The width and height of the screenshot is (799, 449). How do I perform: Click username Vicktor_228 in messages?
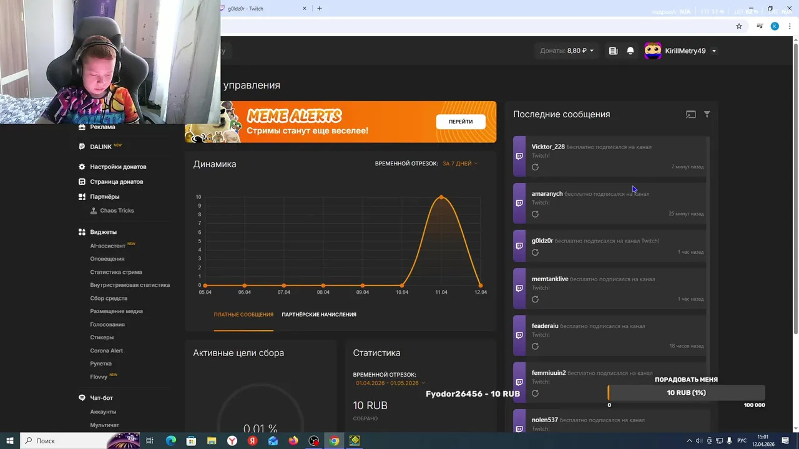click(548, 147)
